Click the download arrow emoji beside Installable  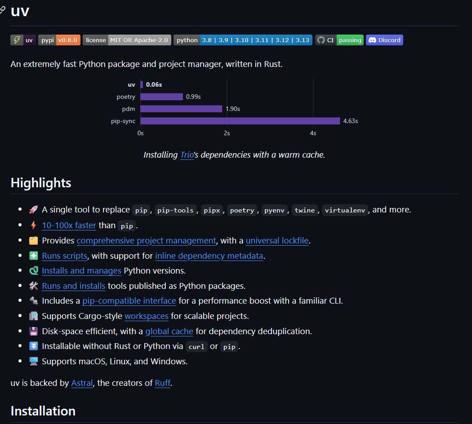click(33, 346)
